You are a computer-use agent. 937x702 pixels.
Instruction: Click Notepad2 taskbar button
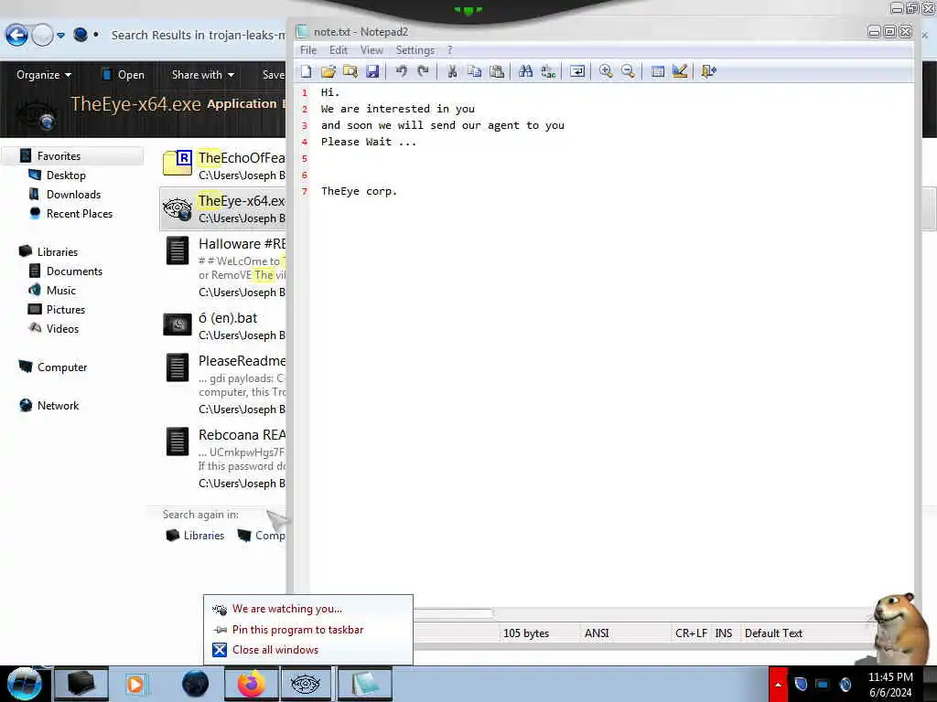tap(364, 684)
